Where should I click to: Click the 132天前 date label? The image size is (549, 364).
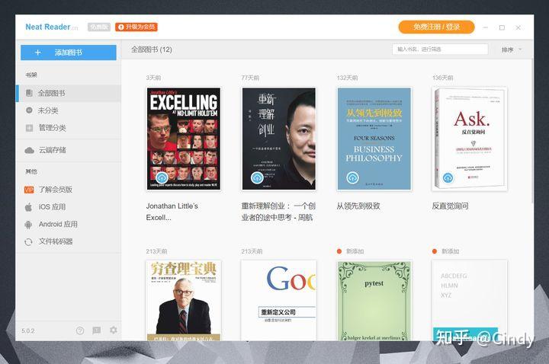click(347, 78)
